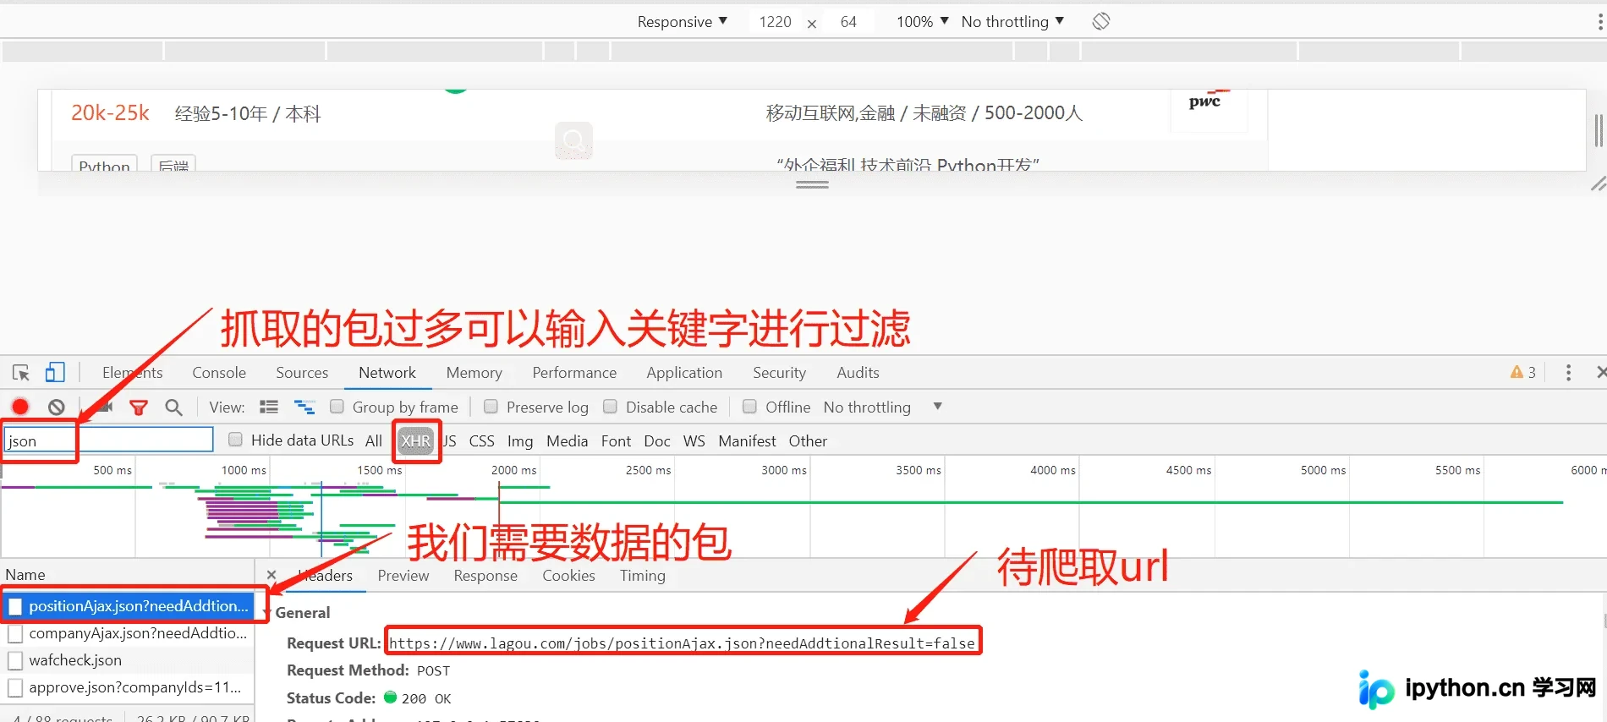Open the Cookies detail tab
The height and width of the screenshot is (722, 1607).
click(568, 576)
